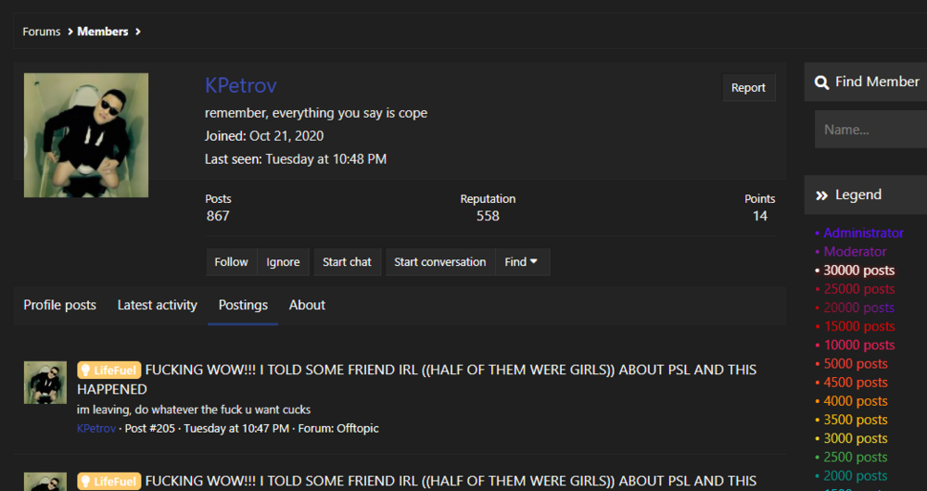Click the Postings tab

[243, 305]
